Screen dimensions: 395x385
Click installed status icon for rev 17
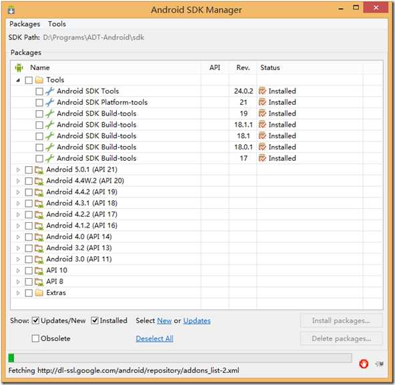point(262,158)
